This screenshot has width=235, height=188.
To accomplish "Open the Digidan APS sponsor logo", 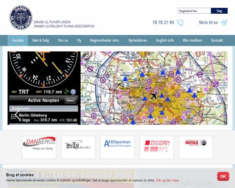I will tap(157, 147).
